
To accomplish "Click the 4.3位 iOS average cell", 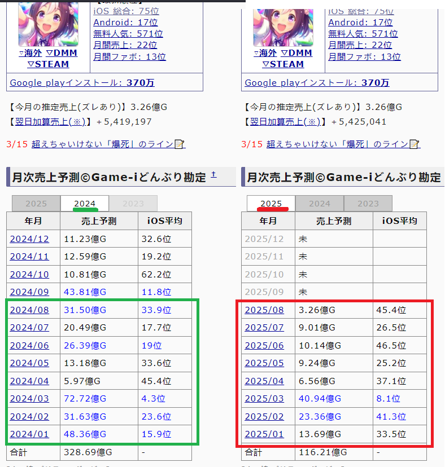I will coord(165,399).
